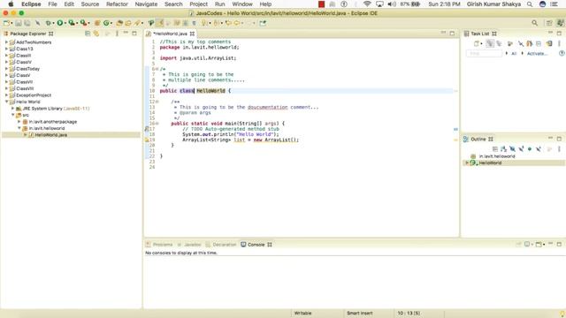The width and height of the screenshot is (566, 318).
Task: Click Collapse All in Package Explorer
Action: tap(88, 34)
